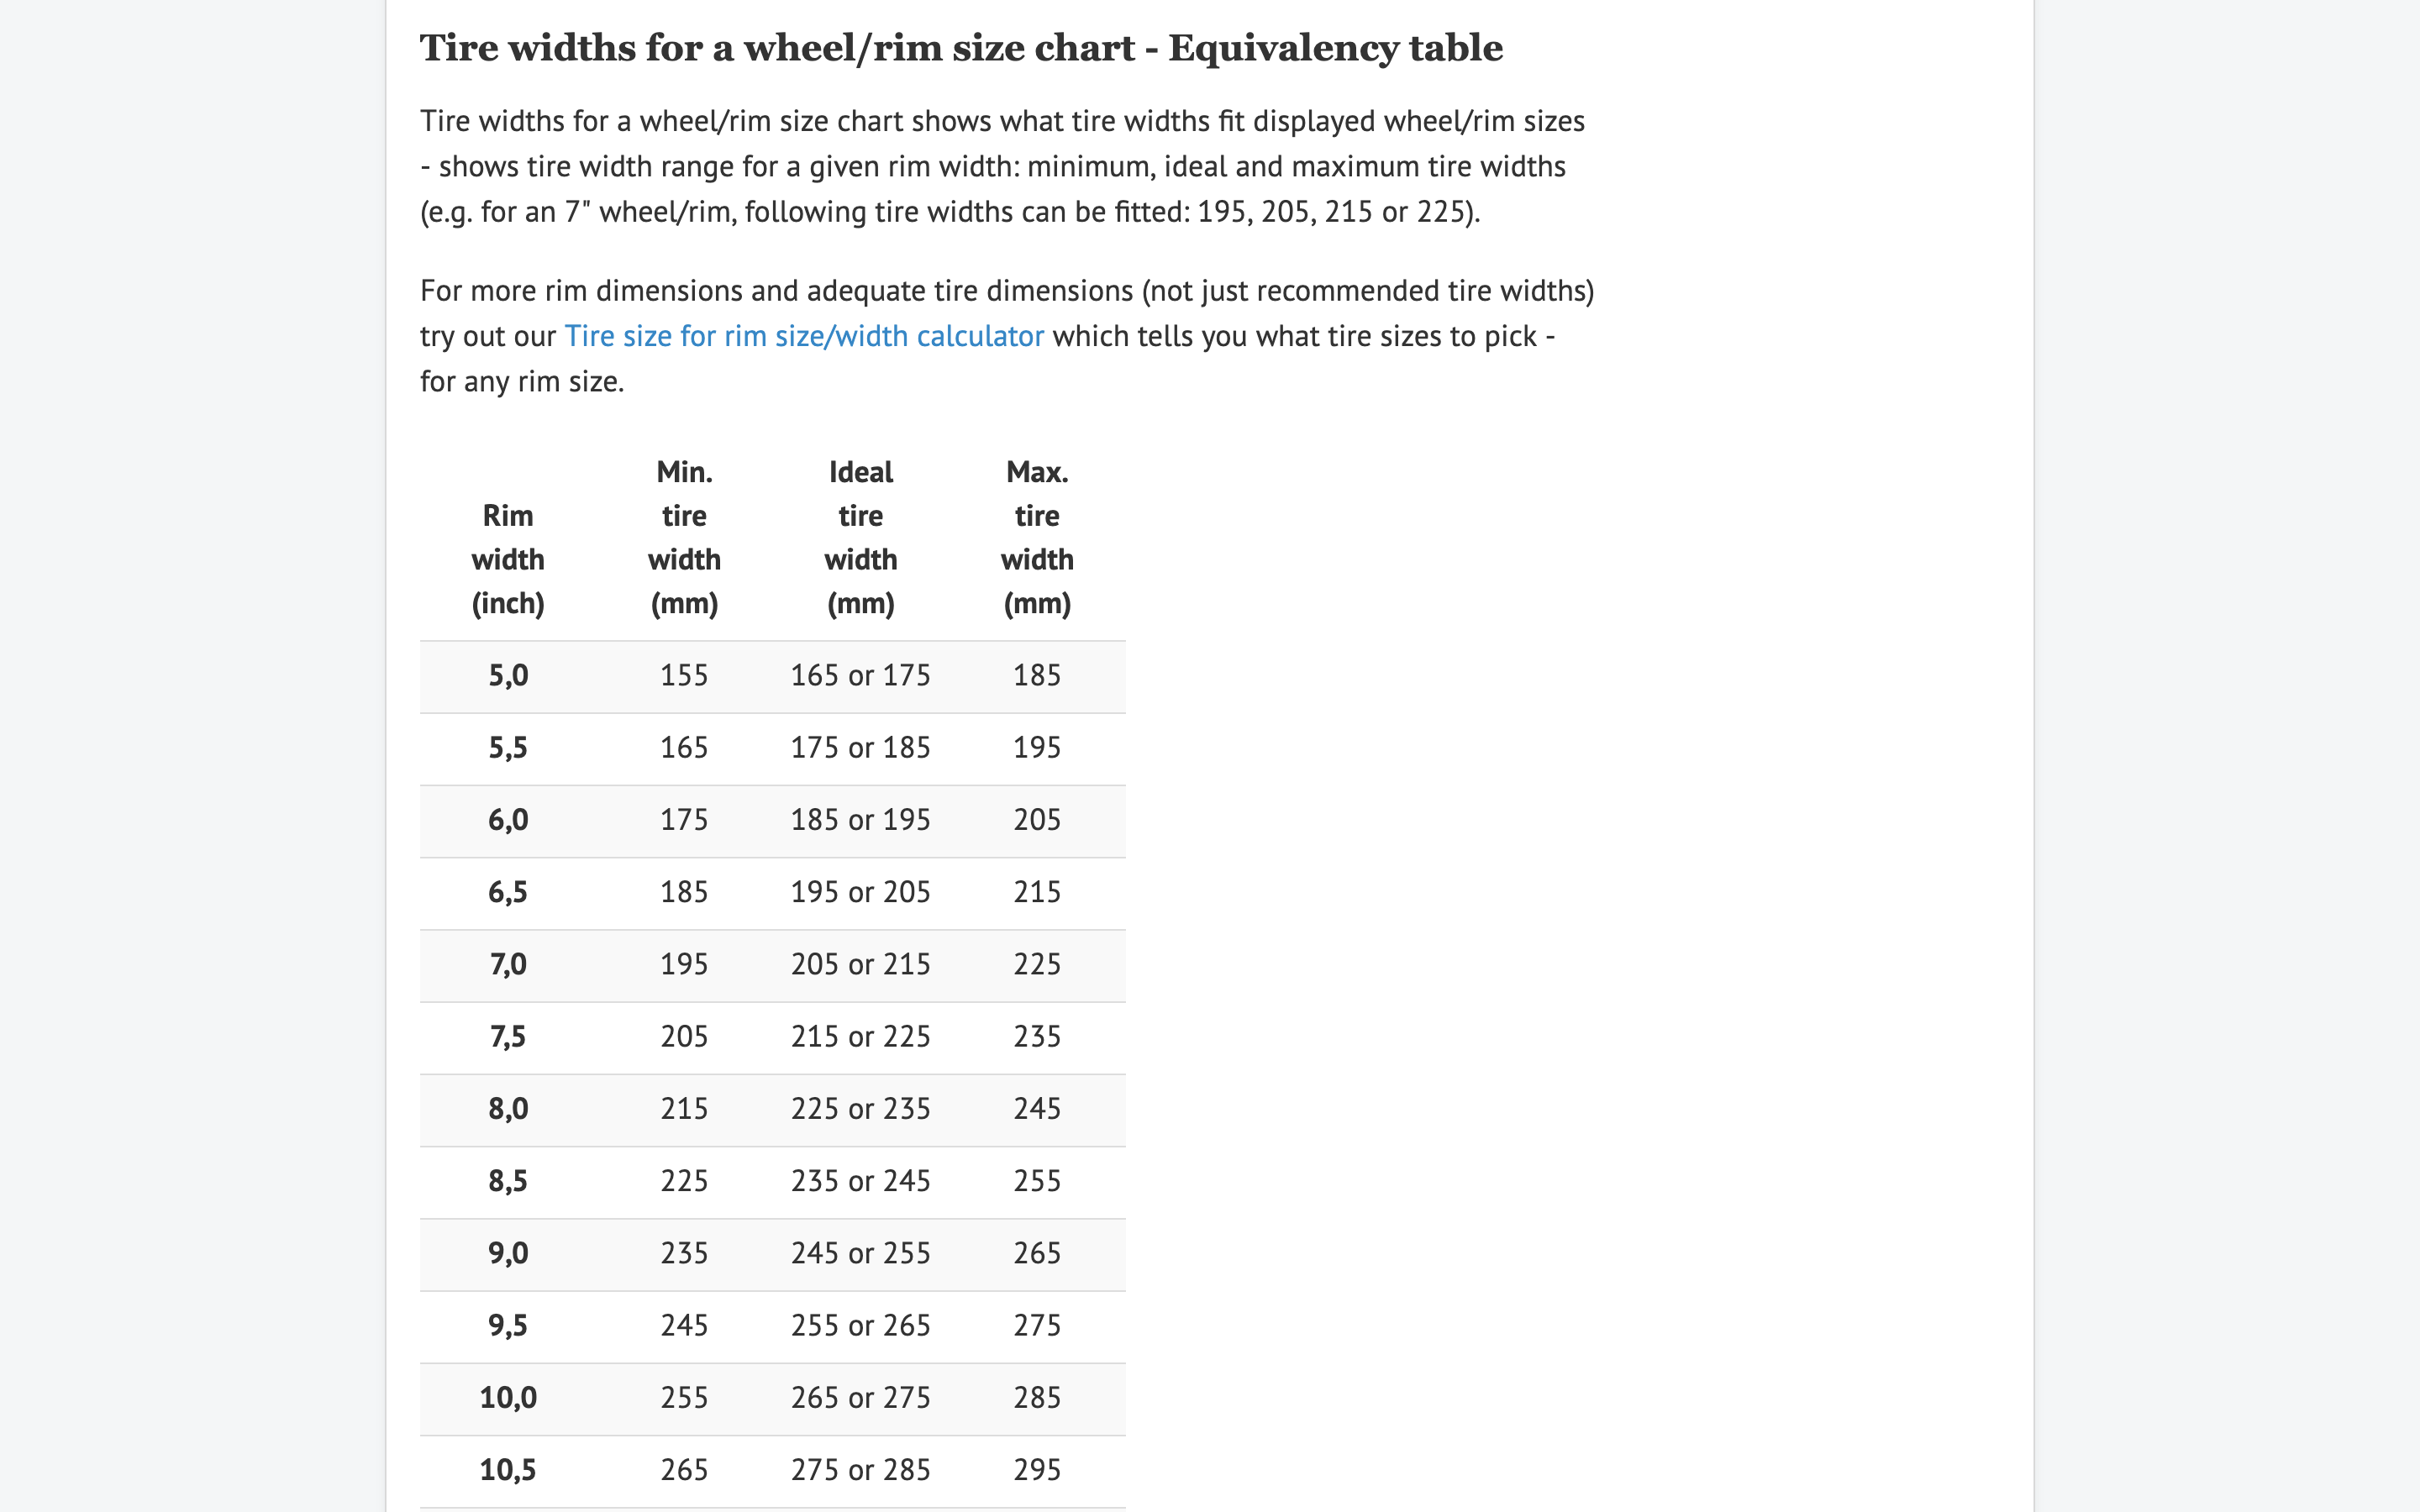Select the Min. tire width (mm) column header

point(684,537)
